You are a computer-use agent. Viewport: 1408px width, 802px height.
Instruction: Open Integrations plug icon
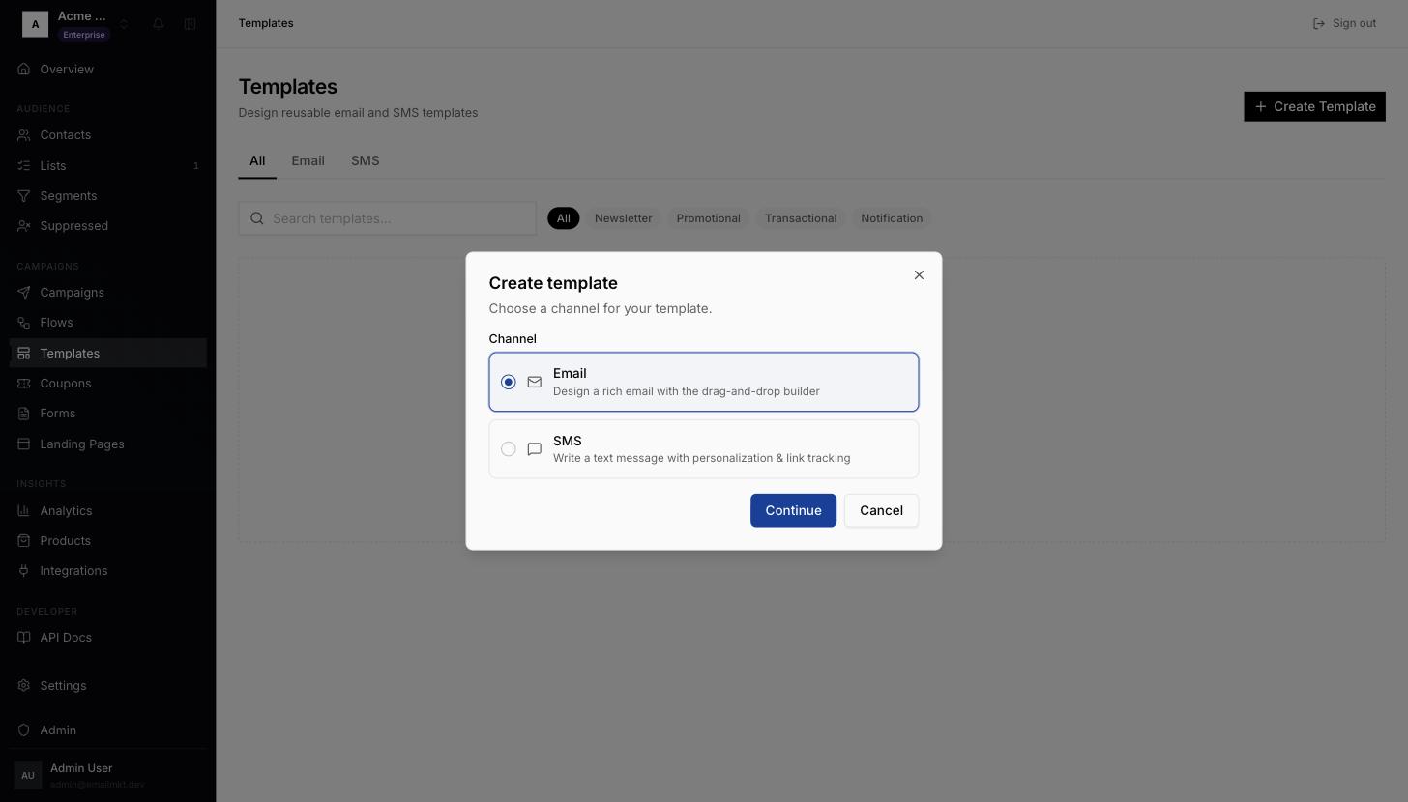(x=24, y=571)
